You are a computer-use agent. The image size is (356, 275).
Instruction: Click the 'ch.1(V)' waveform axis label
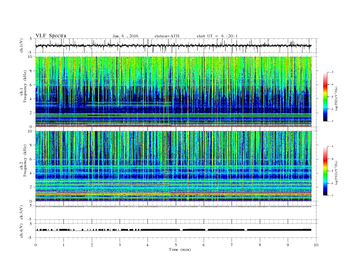22,45
